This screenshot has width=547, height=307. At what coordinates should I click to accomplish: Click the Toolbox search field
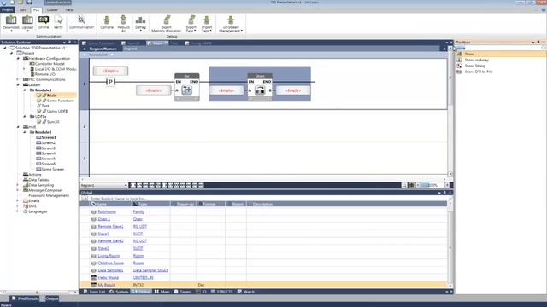500,48
